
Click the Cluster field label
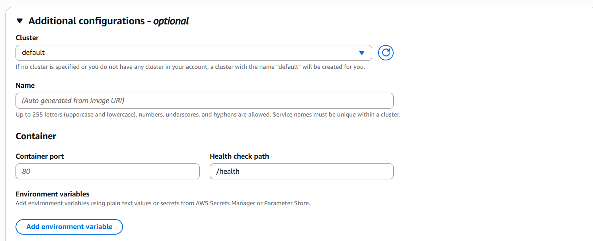coord(27,38)
